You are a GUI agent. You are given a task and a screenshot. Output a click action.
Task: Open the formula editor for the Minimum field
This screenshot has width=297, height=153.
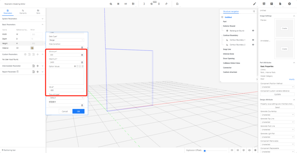[82, 55]
